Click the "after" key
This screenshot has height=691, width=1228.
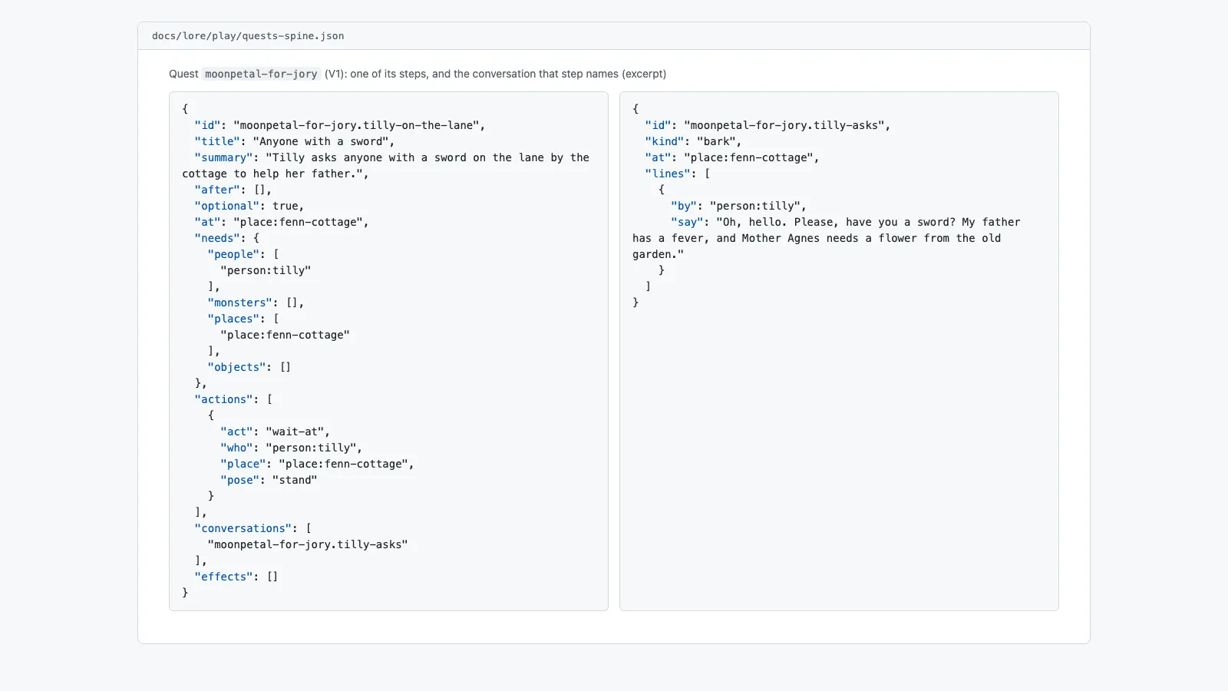coord(217,190)
